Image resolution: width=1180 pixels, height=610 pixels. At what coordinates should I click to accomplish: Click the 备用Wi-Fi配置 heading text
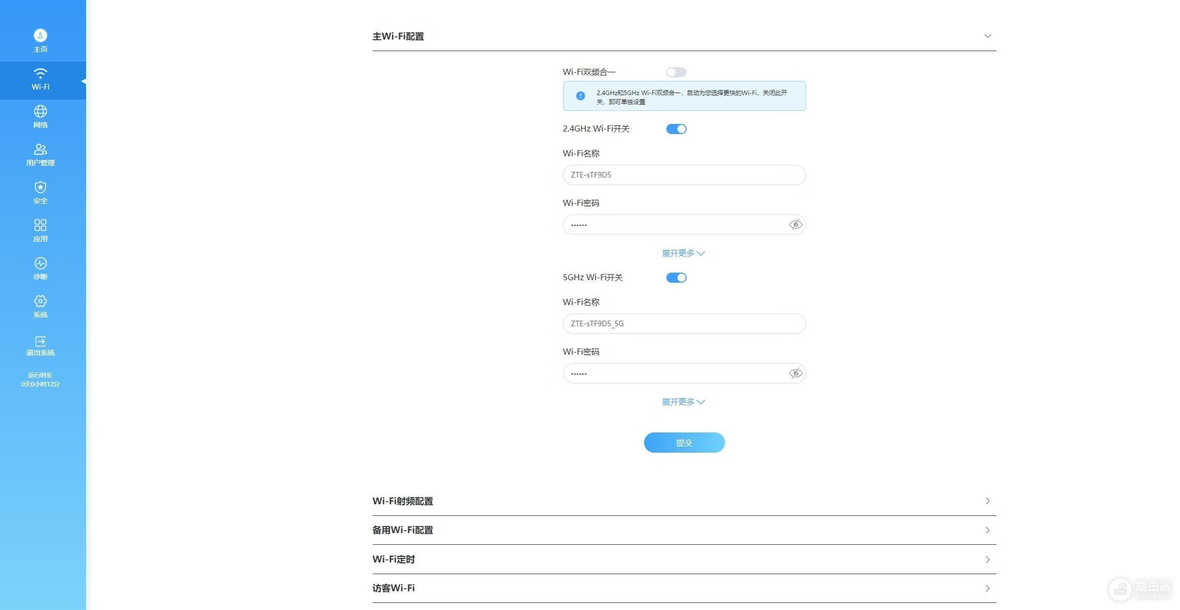point(403,530)
